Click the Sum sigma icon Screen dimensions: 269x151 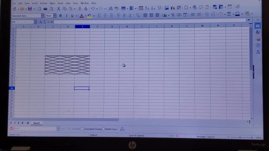[x=45, y=22]
